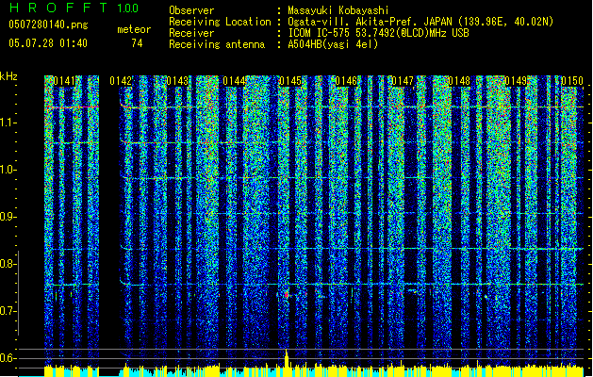Click the A504HB(yagi 4el) antenna text
This screenshot has height=377, width=593.
point(333,44)
